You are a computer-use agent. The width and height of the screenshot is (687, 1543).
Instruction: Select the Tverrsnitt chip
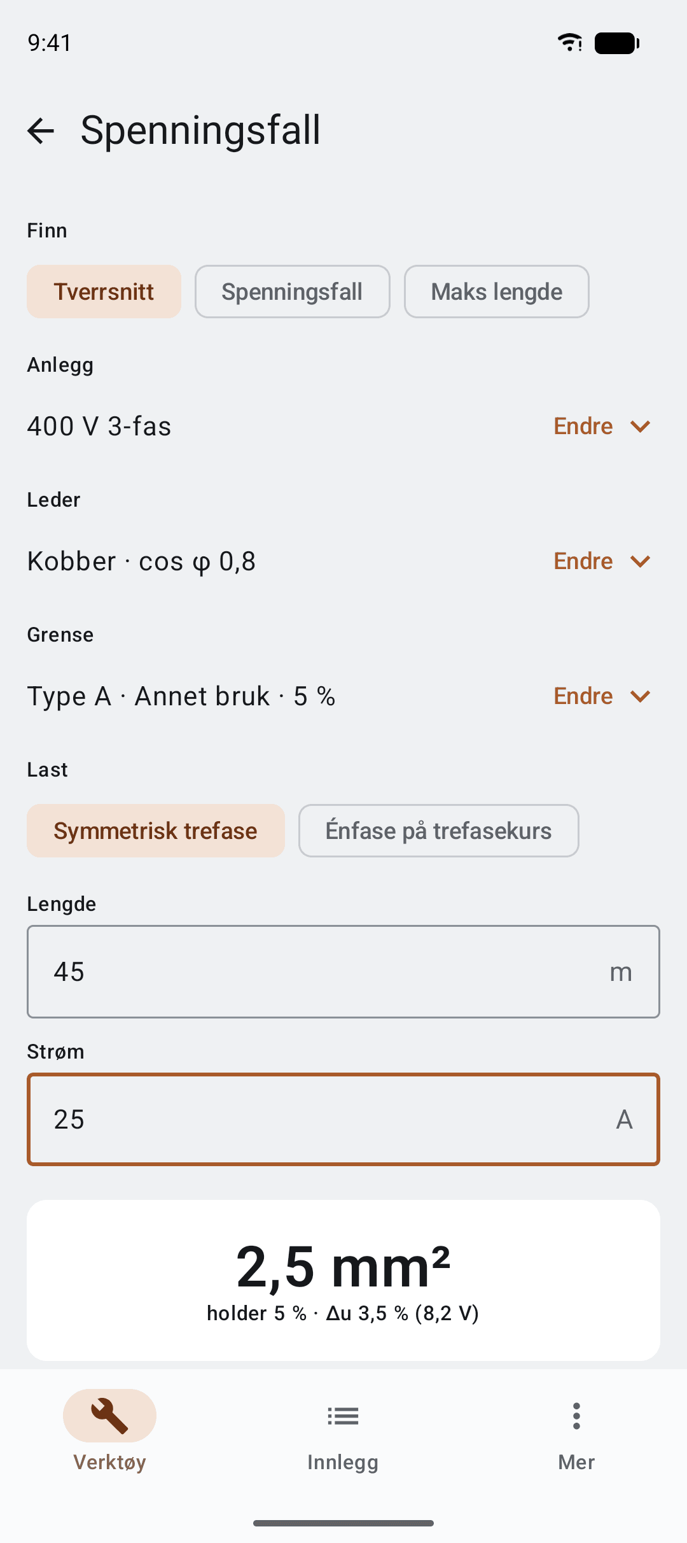pyautogui.click(x=104, y=292)
